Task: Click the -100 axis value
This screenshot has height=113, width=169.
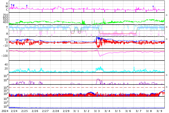Action: click(5, 56)
